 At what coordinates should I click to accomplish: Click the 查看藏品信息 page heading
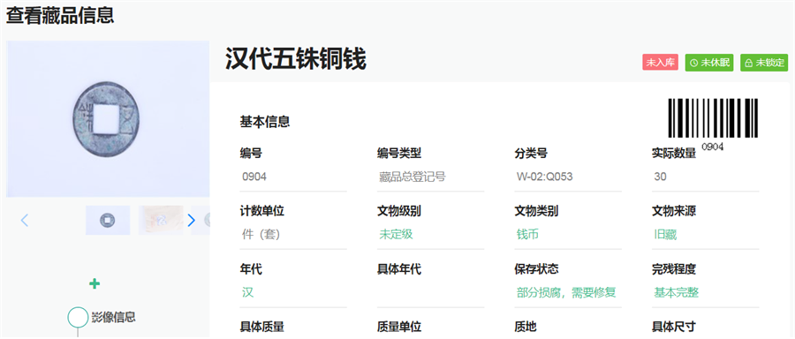60,15
